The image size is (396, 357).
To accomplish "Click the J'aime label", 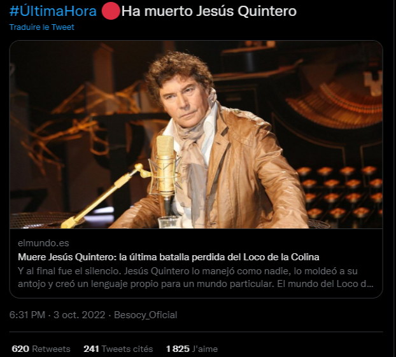I will 205,349.
